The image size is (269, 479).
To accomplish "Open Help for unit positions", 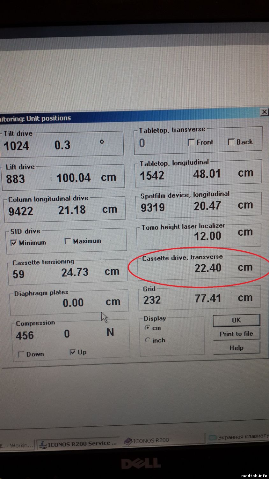I will (236, 348).
